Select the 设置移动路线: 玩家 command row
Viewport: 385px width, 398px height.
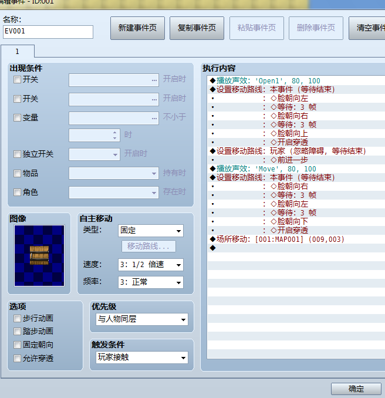(296, 151)
